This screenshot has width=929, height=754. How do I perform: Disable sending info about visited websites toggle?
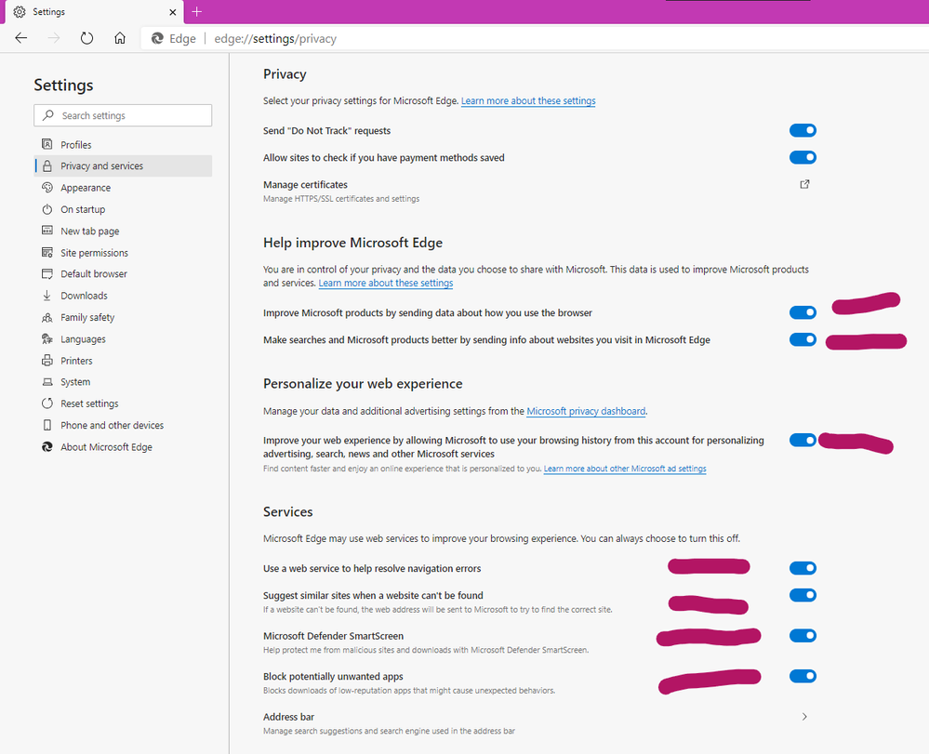click(x=803, y=339)
